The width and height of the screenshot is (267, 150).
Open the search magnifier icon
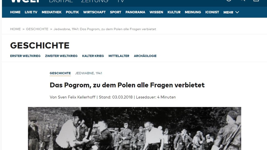coord(243,1)
